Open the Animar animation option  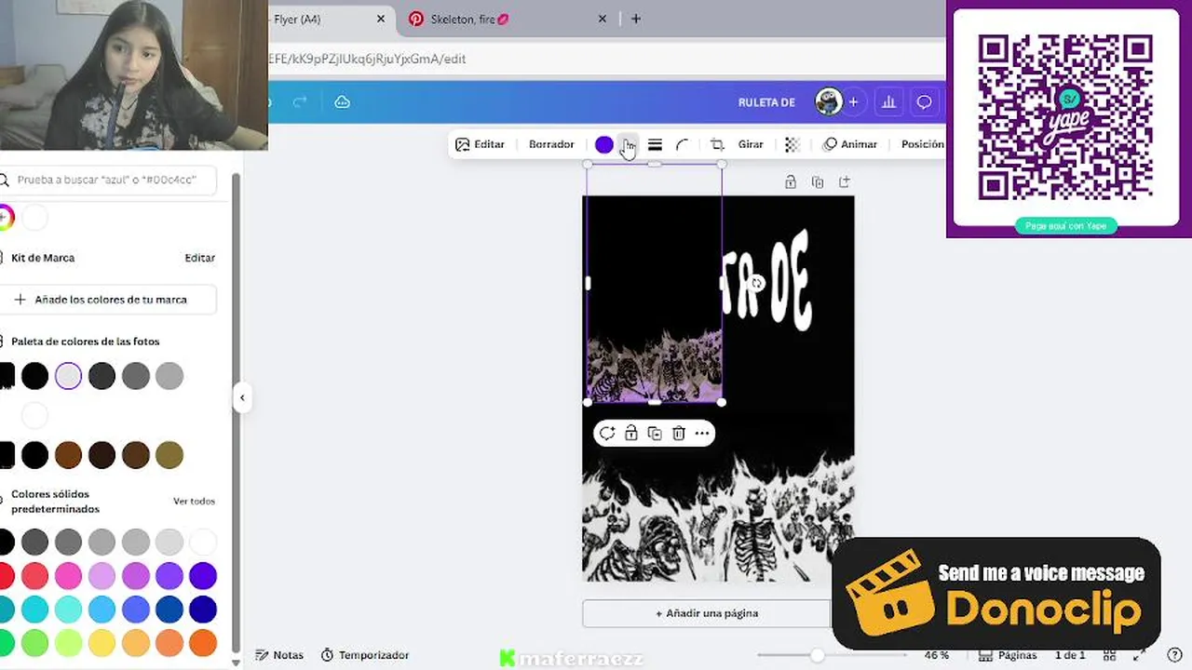coord(850,144)
